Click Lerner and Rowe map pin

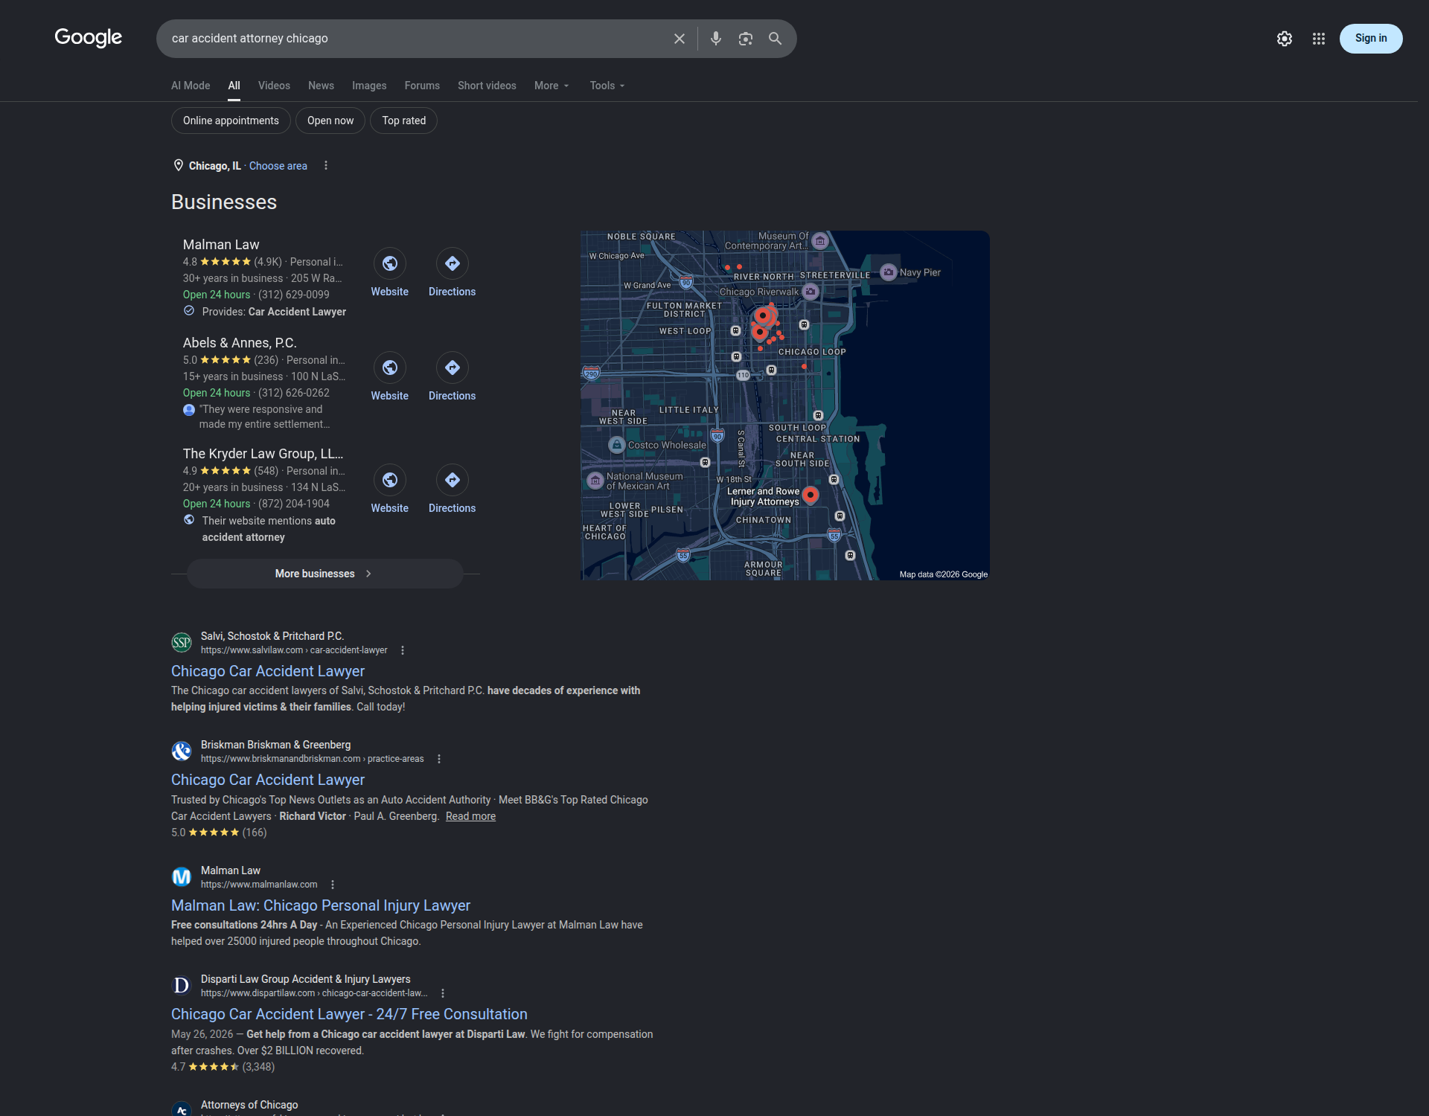pos(811,495)
